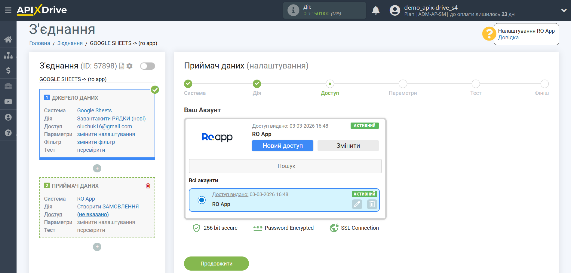The width and height of the screenshot is (571, 273).
Task: Jump to the Параметри step
Action: pos(403,84)
